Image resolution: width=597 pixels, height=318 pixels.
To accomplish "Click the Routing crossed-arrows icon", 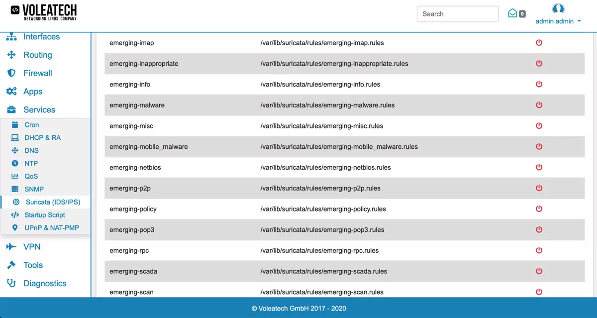I will (11, 55).
